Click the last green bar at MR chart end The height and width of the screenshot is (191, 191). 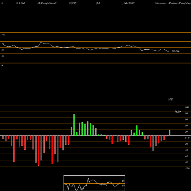pyautogui.click(x=170, y=133)
